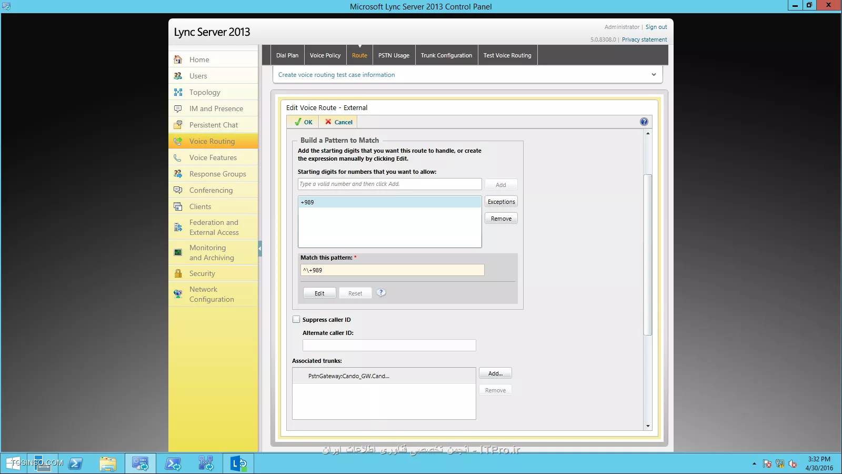The height and width of the screenshot is (474, 842).
Task: Open File Explorer from the taskbar
Action: click(108, 463)
